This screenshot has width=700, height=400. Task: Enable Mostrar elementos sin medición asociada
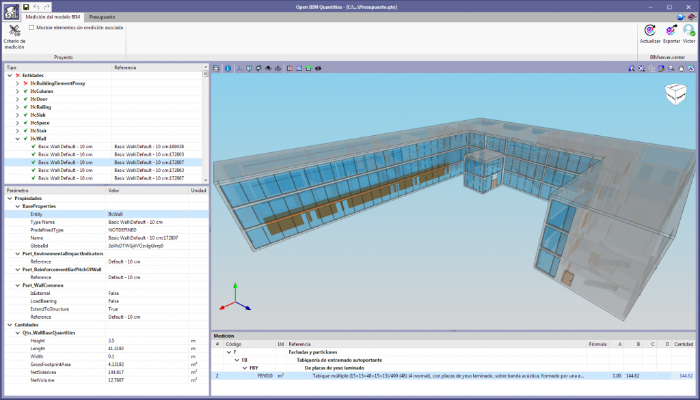(32, 28)
